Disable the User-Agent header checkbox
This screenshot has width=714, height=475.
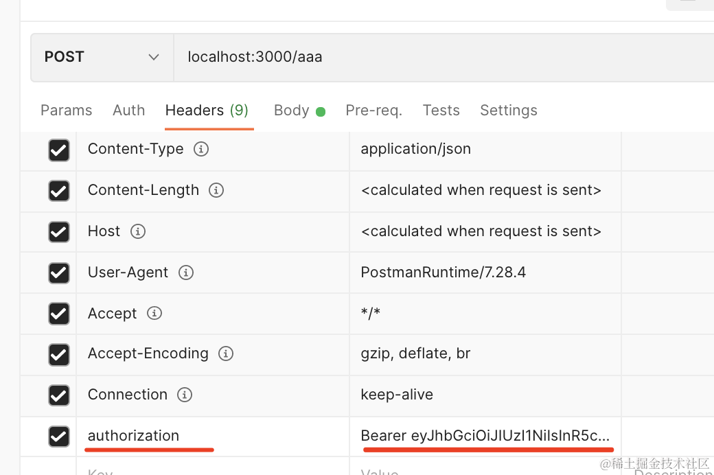tap(59, 273)
